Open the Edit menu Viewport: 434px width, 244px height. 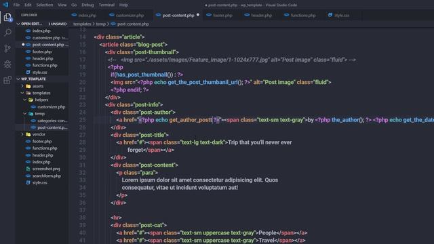point(28,5)
